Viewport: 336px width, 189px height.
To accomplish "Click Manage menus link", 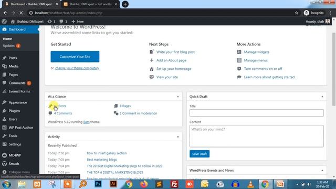I will [256, 60].
